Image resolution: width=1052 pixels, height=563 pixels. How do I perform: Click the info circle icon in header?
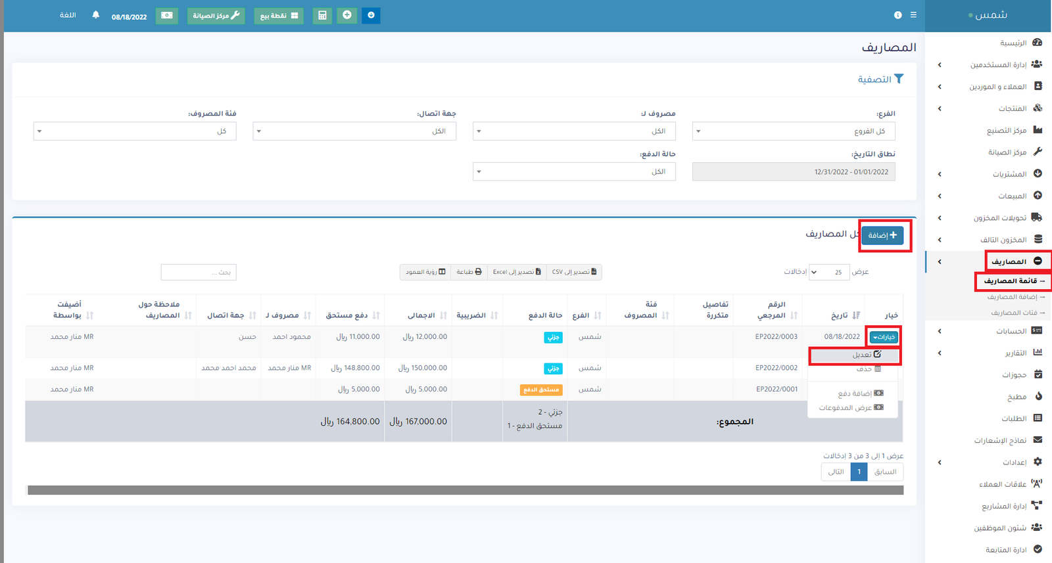pos(897,15)
